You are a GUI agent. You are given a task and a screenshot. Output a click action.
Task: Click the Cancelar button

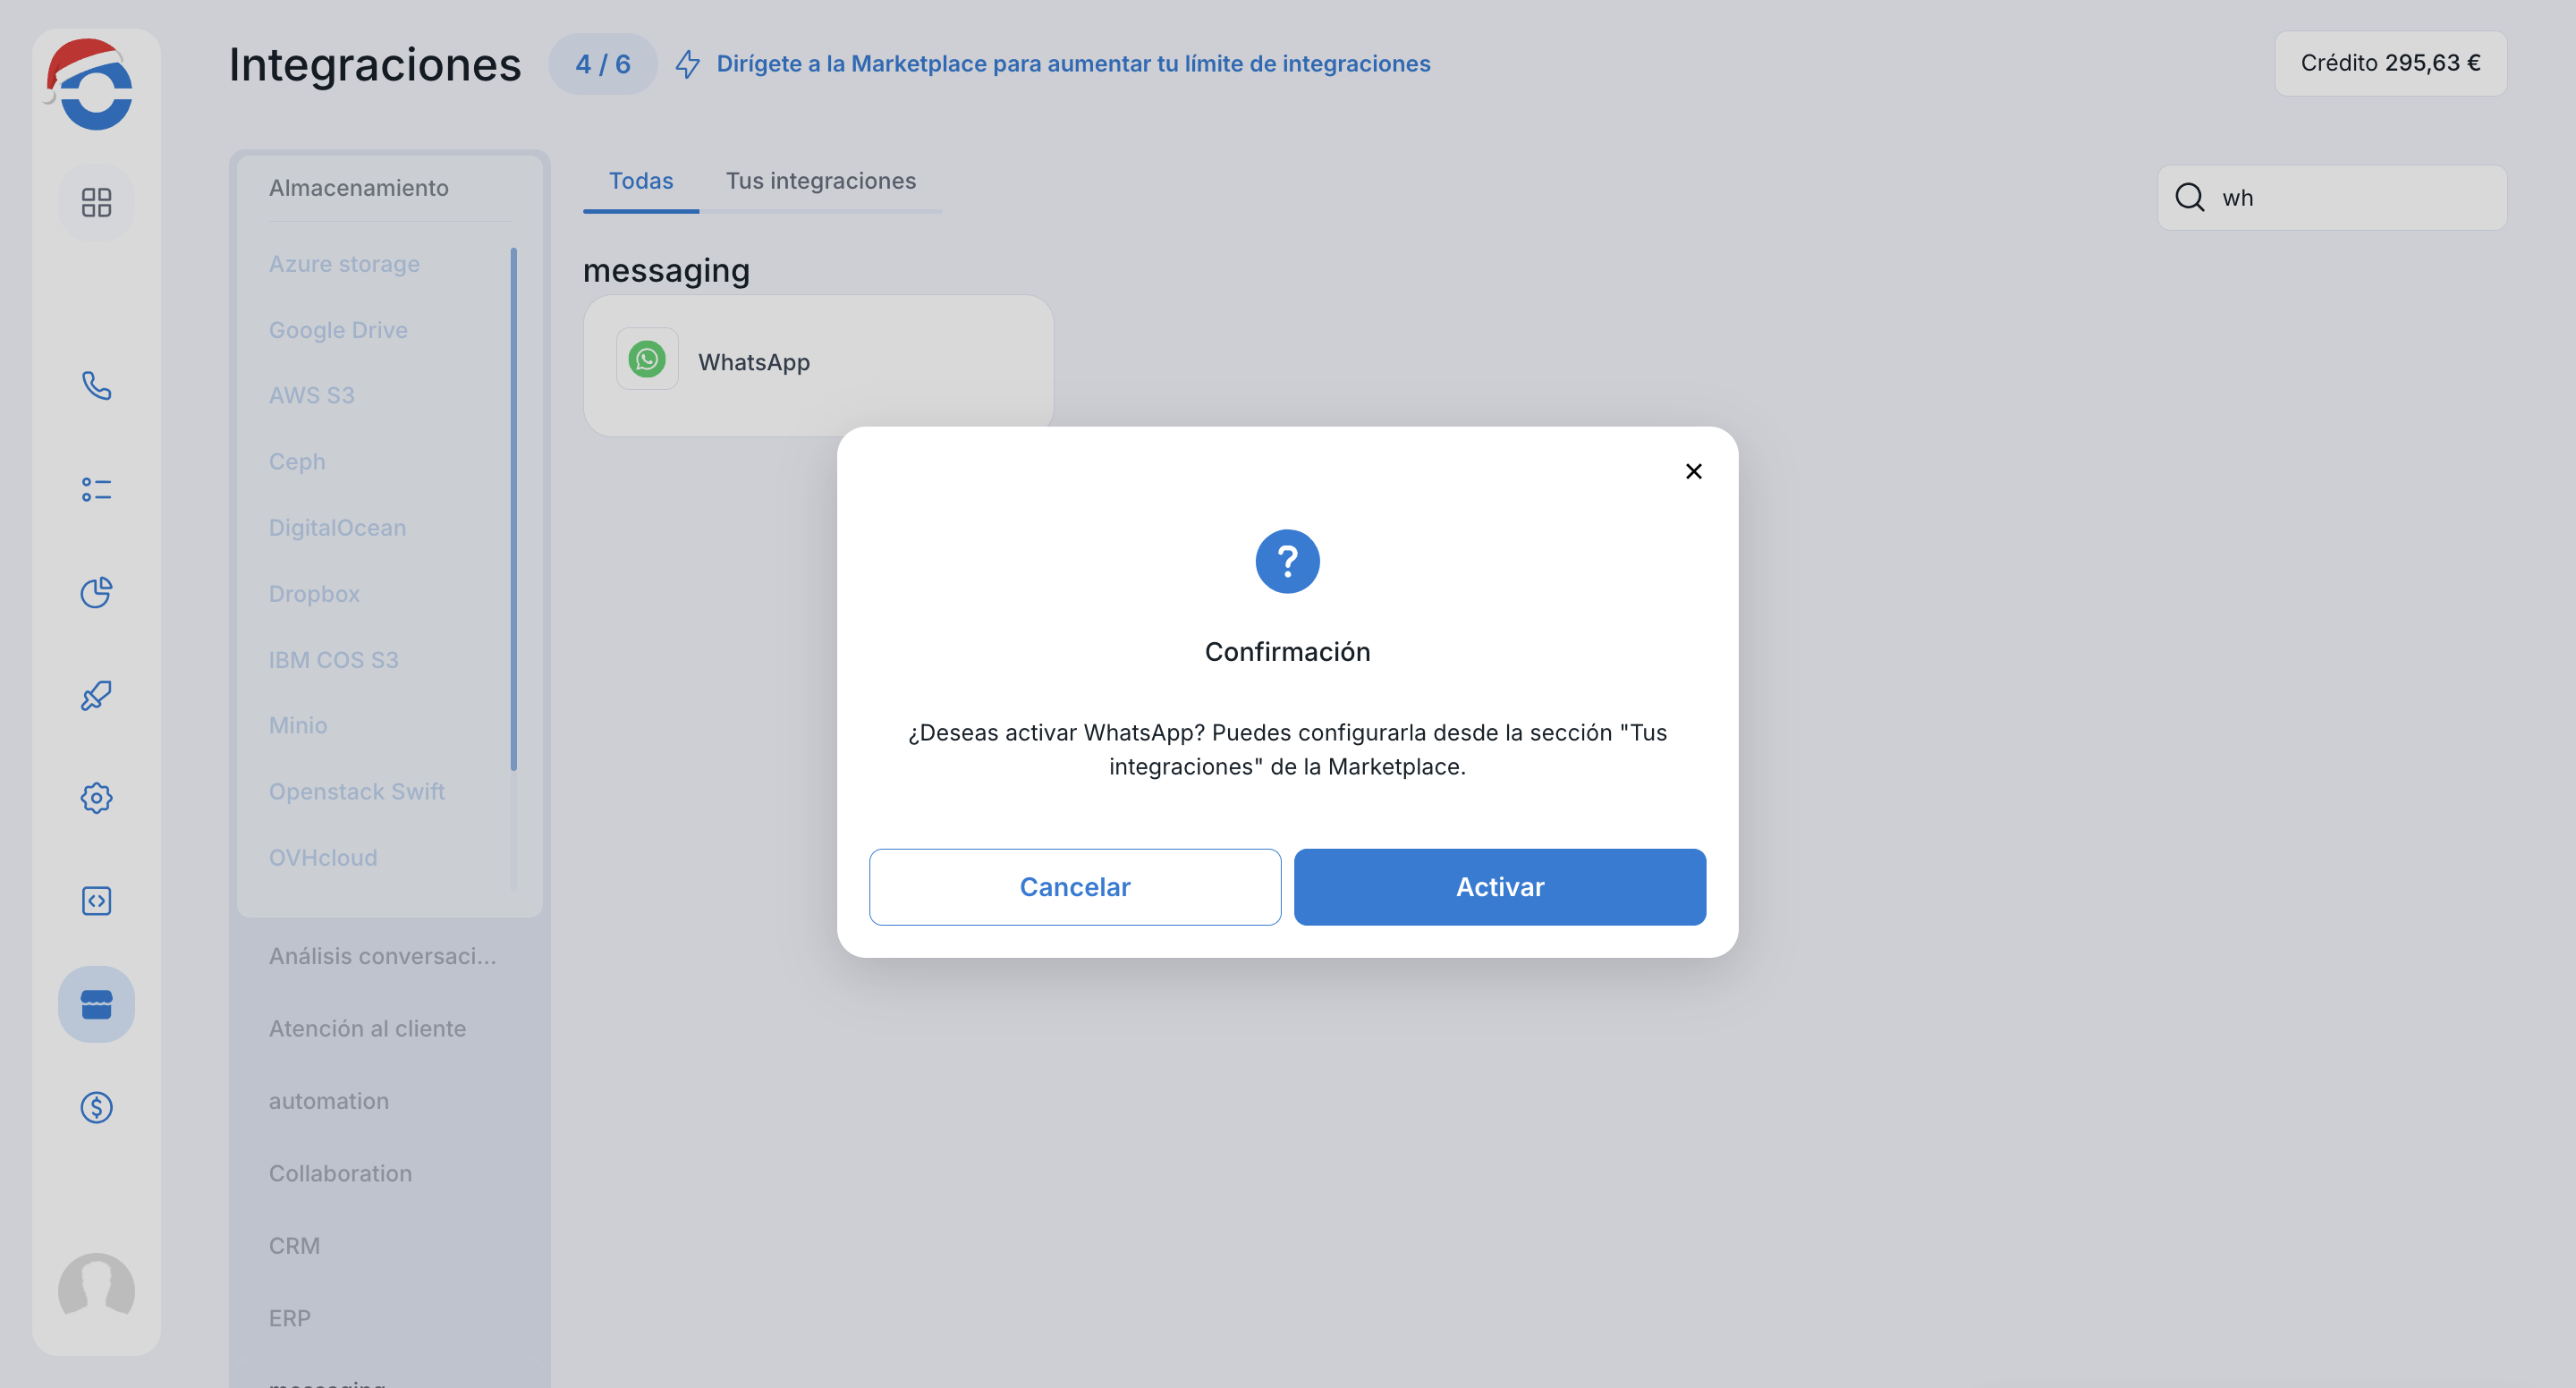pyautogui.click(x=1074, y=887)
